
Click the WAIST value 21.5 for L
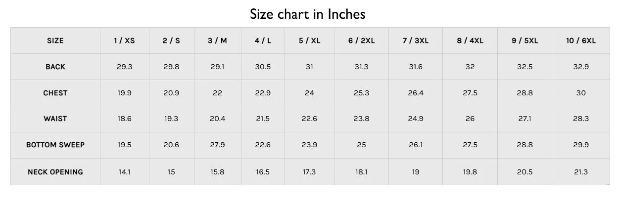pos(263,119)
